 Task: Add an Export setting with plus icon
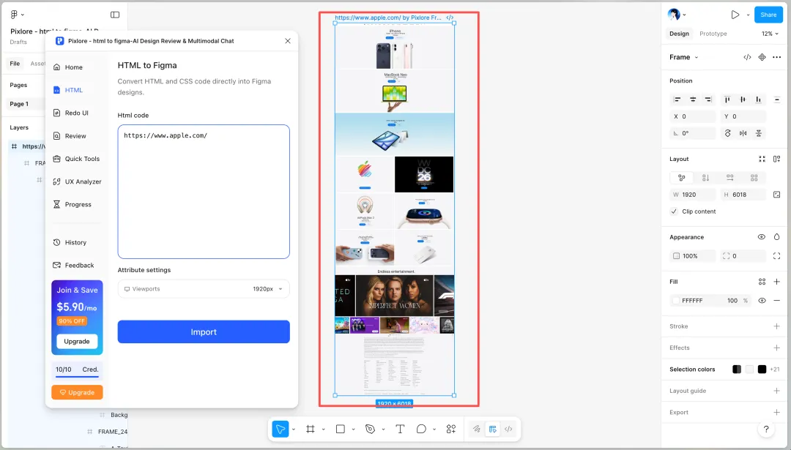[777, 412]
